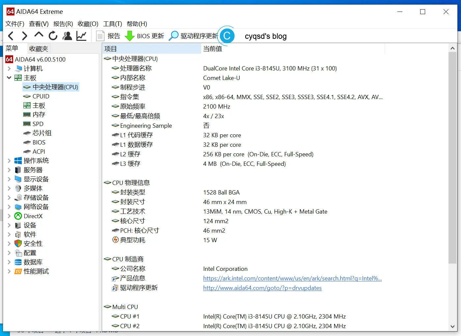This screenshot has width=461, height=336.
Task: Expand the 设备 tree node
Action: [9, 225]
